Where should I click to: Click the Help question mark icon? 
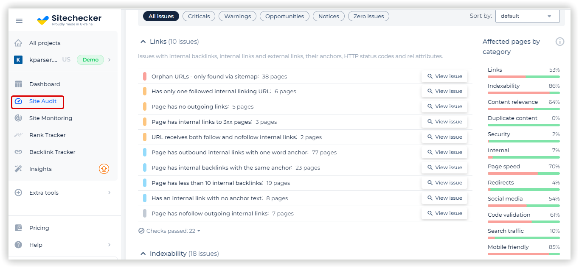point(18,245)
